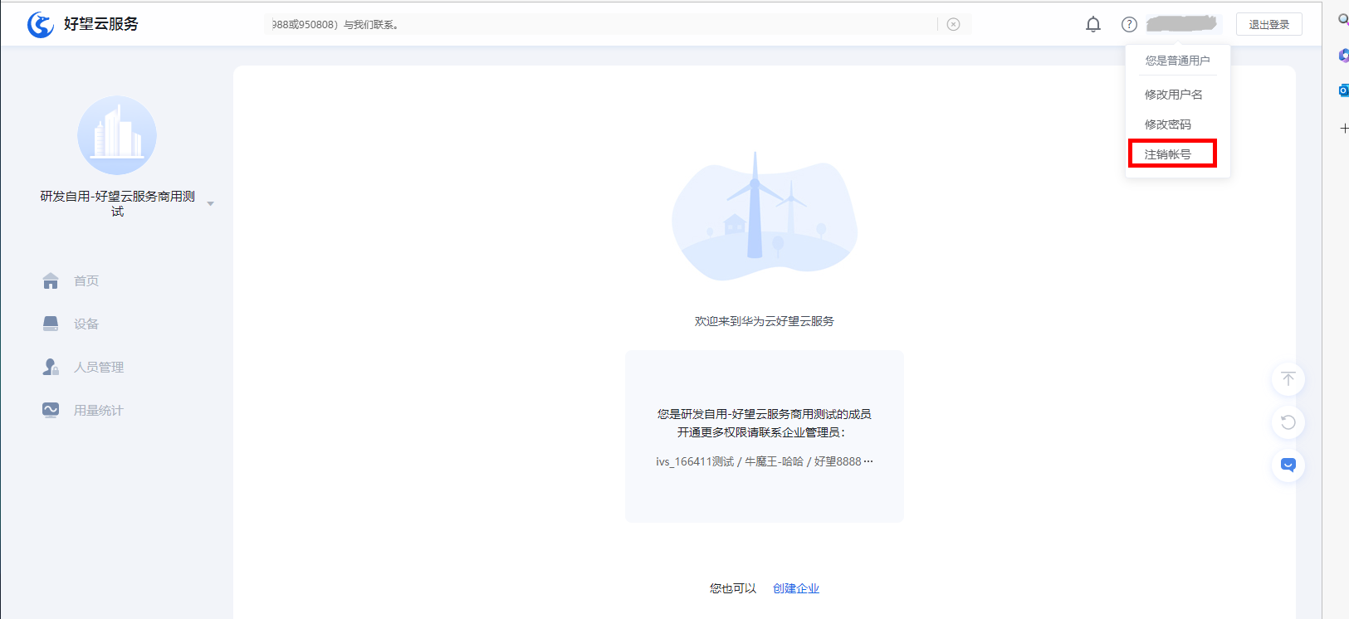Click the admin list ivs_166411测试 text

695,461
